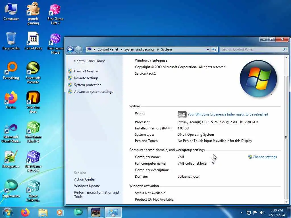Click the Change settings link
Screen dimensions: 291x218
pyautogui.click(x=265, y=157)
